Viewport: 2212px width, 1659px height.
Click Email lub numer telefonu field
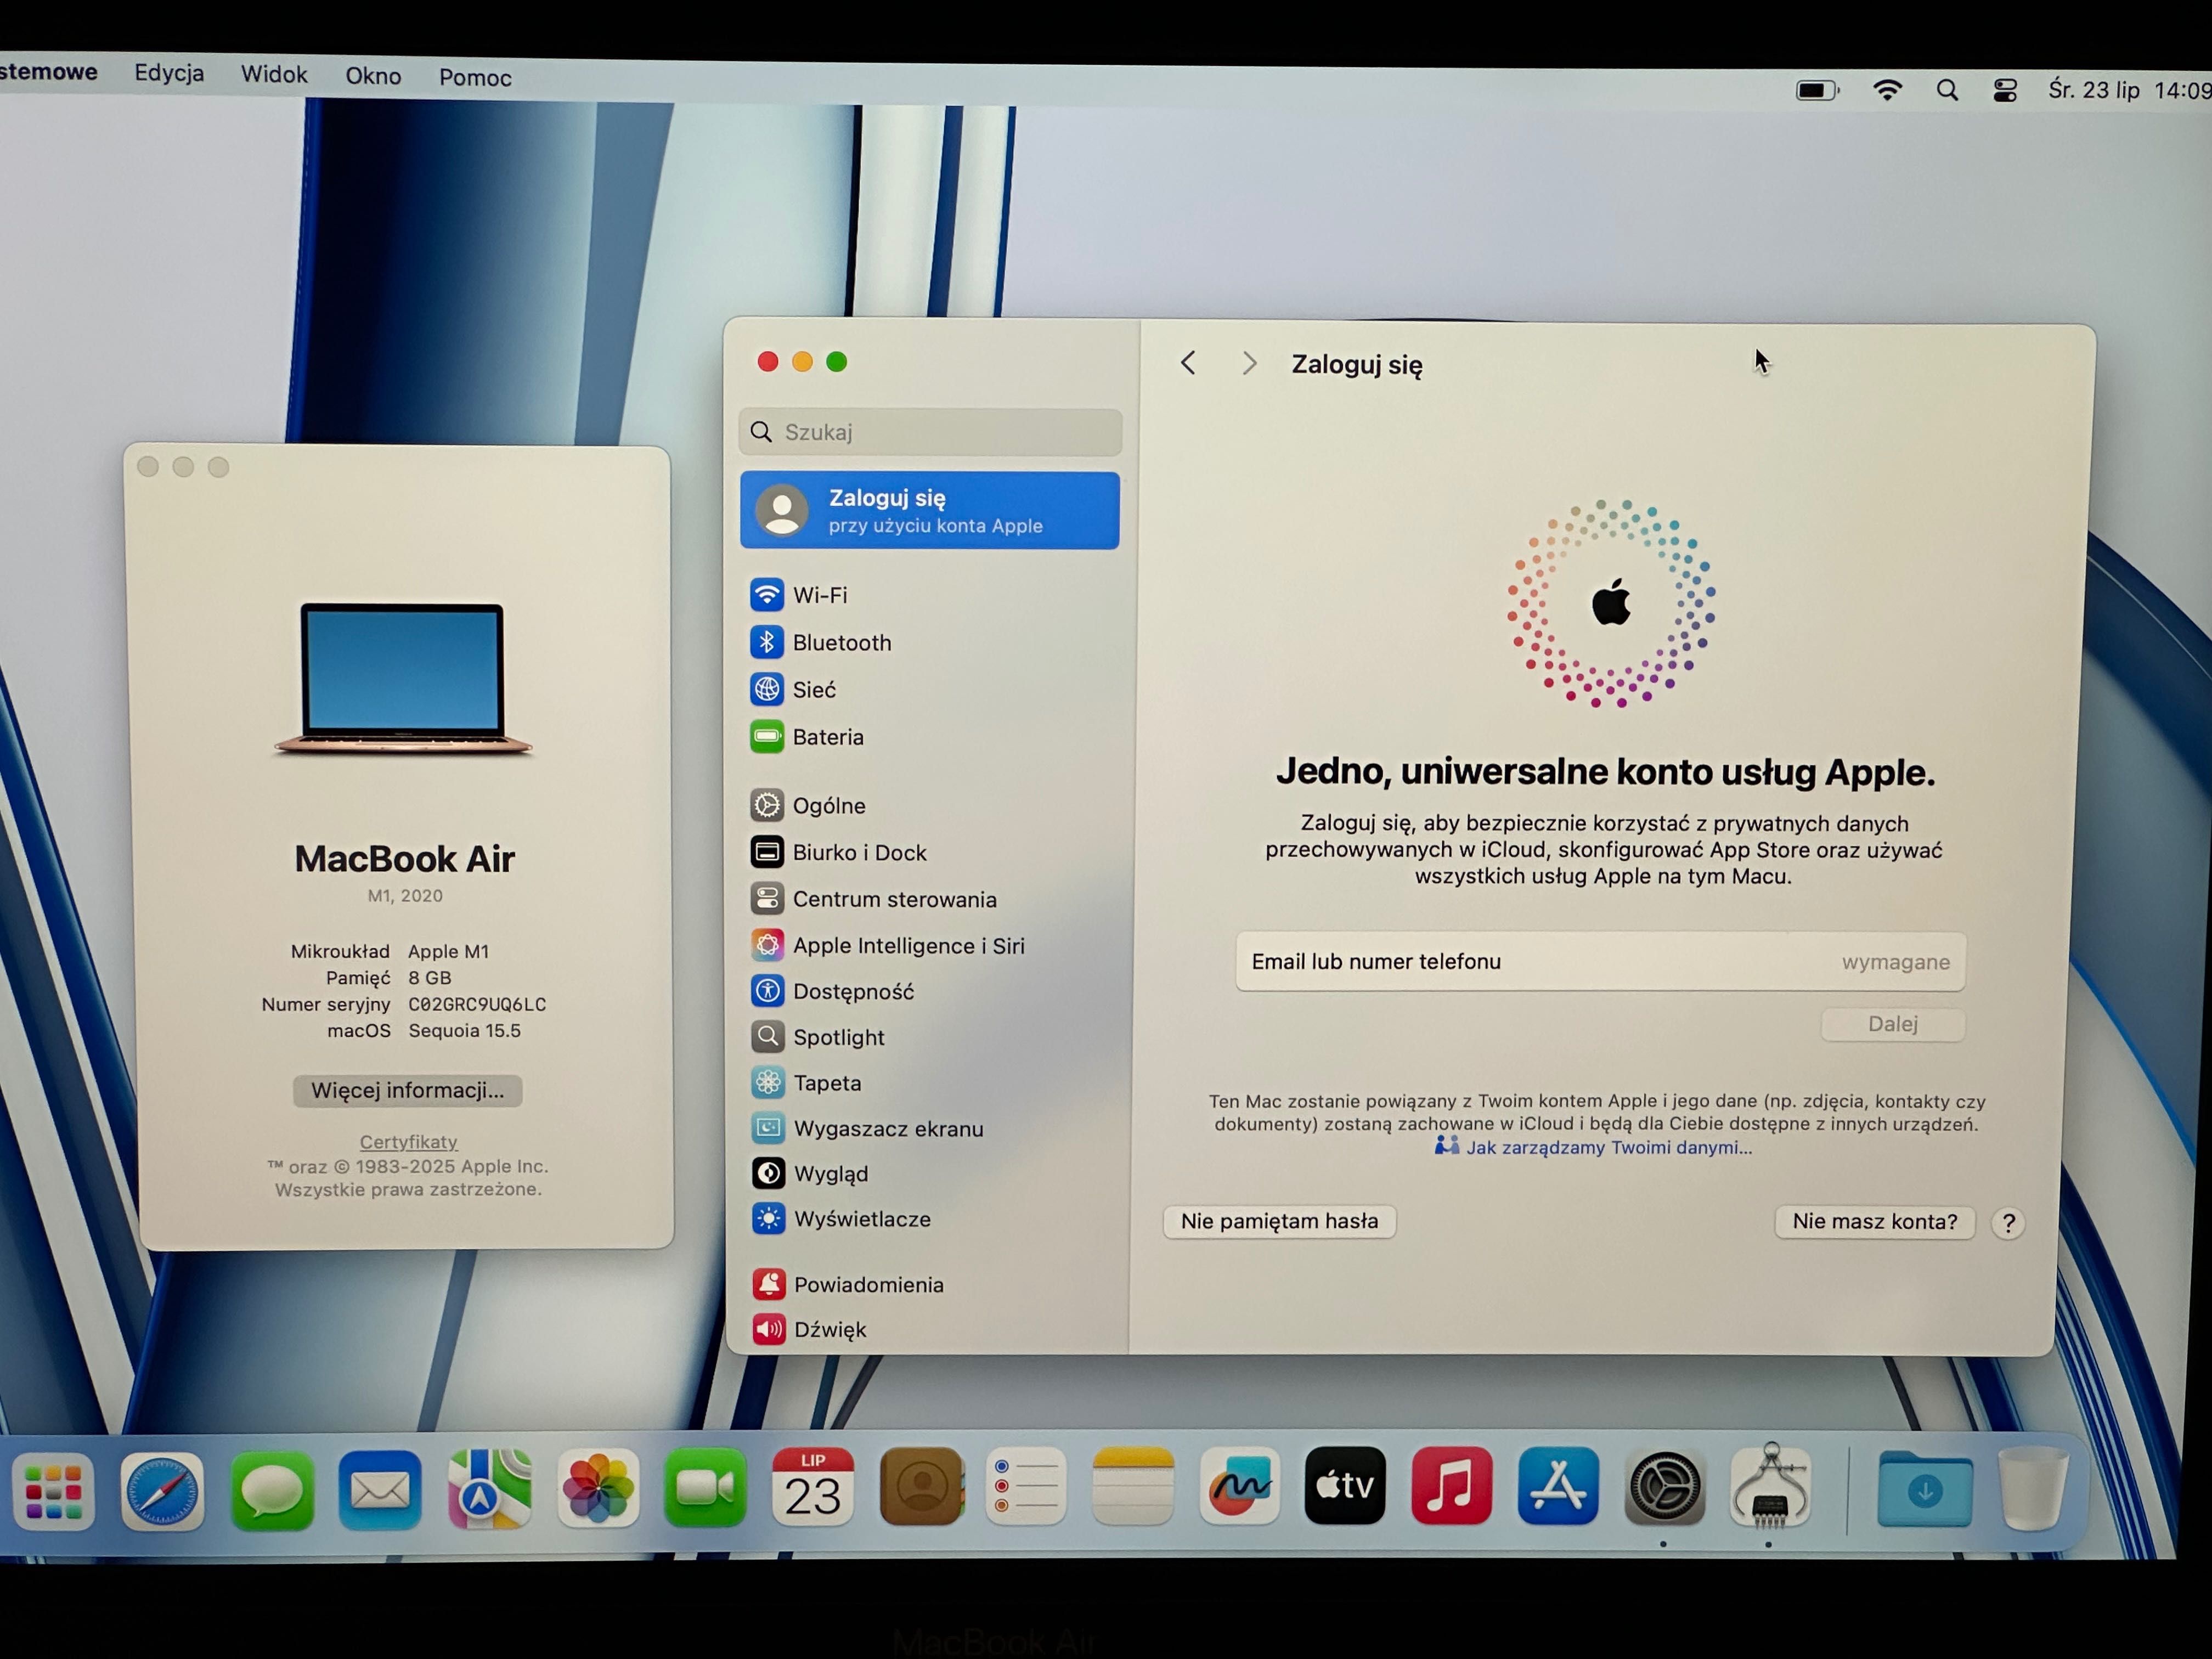coord(1600,962)
